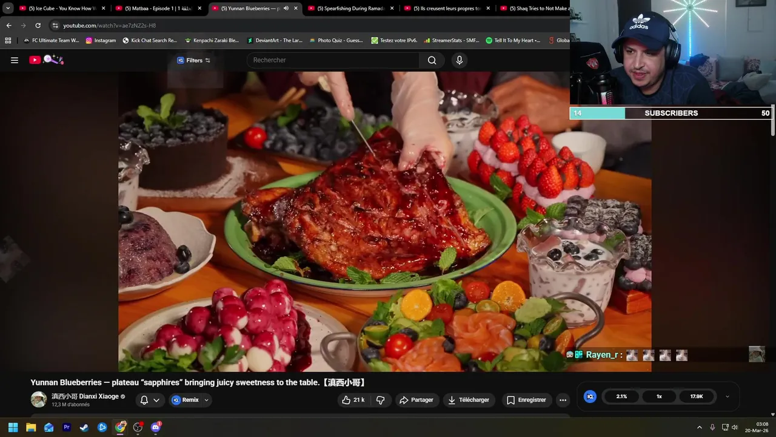Open Chrome from taskbar
776x437 pixels.
click(120, 427)
